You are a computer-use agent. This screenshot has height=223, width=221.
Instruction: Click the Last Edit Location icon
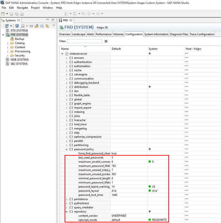pos(84,14)
